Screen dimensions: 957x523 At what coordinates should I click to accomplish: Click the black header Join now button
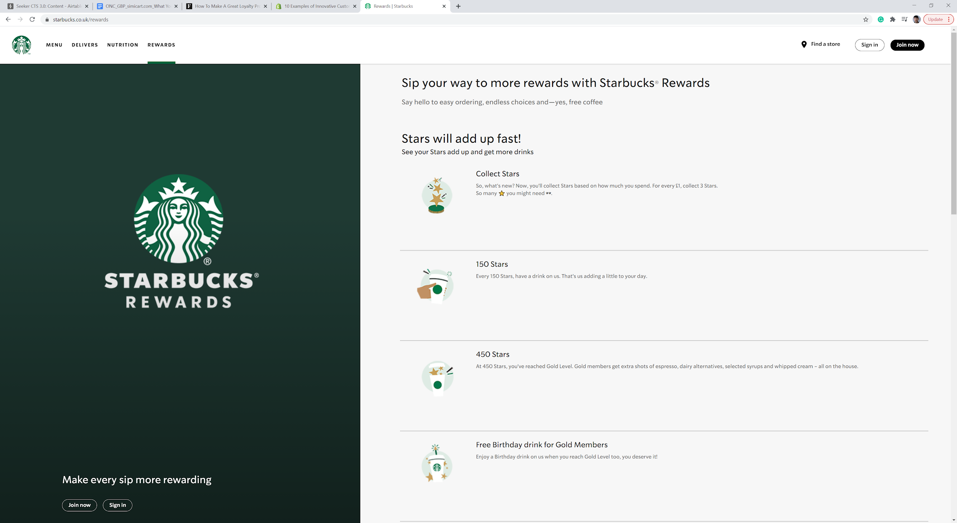click(x=907, y=45)
